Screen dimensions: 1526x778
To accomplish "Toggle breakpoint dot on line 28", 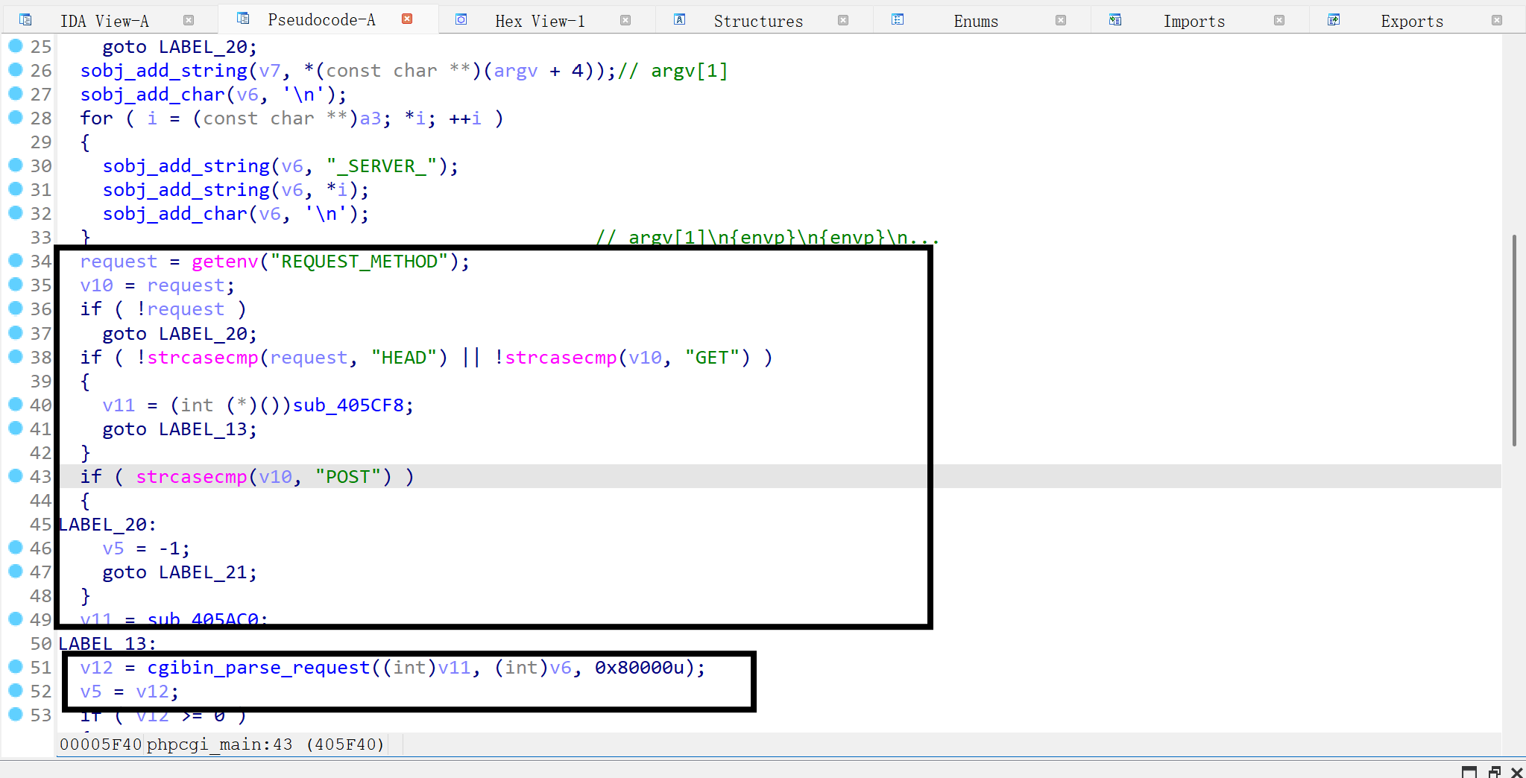I will 16,118.
